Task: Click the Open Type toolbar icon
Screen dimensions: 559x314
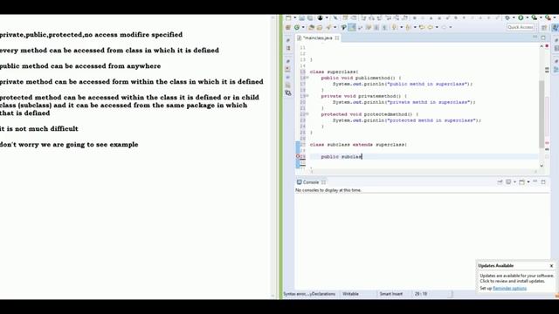Action: 311,27
